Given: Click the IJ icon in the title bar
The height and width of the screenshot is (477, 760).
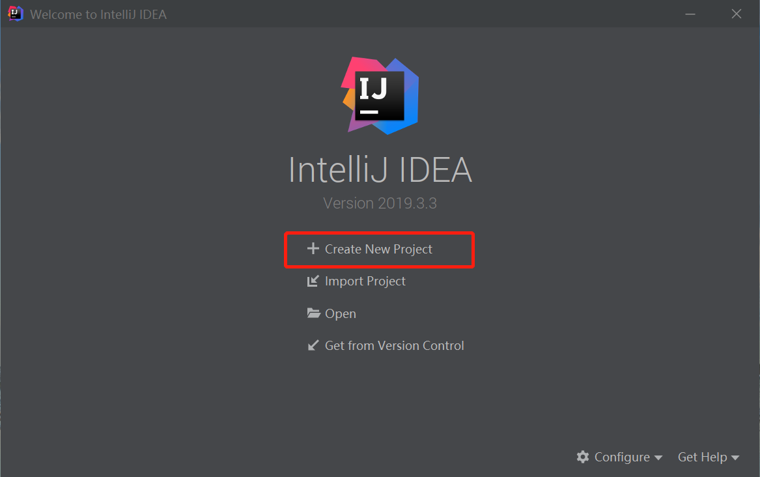Looking at the screenshot, I should (14, 13).
